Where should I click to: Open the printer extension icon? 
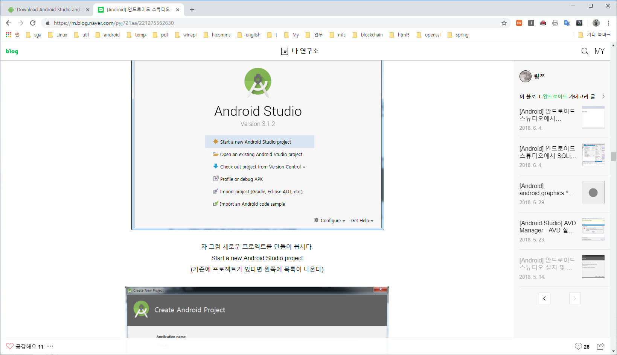coord(555,23)
